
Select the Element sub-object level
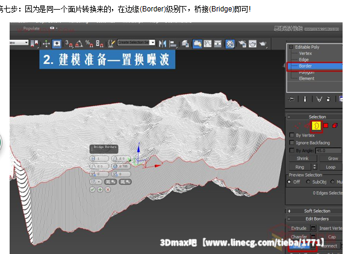[x=306, y=78]
